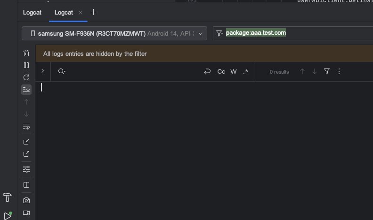Toggle scroll to end button
Screen dimensions: 373x220
[x=26, y=90]
